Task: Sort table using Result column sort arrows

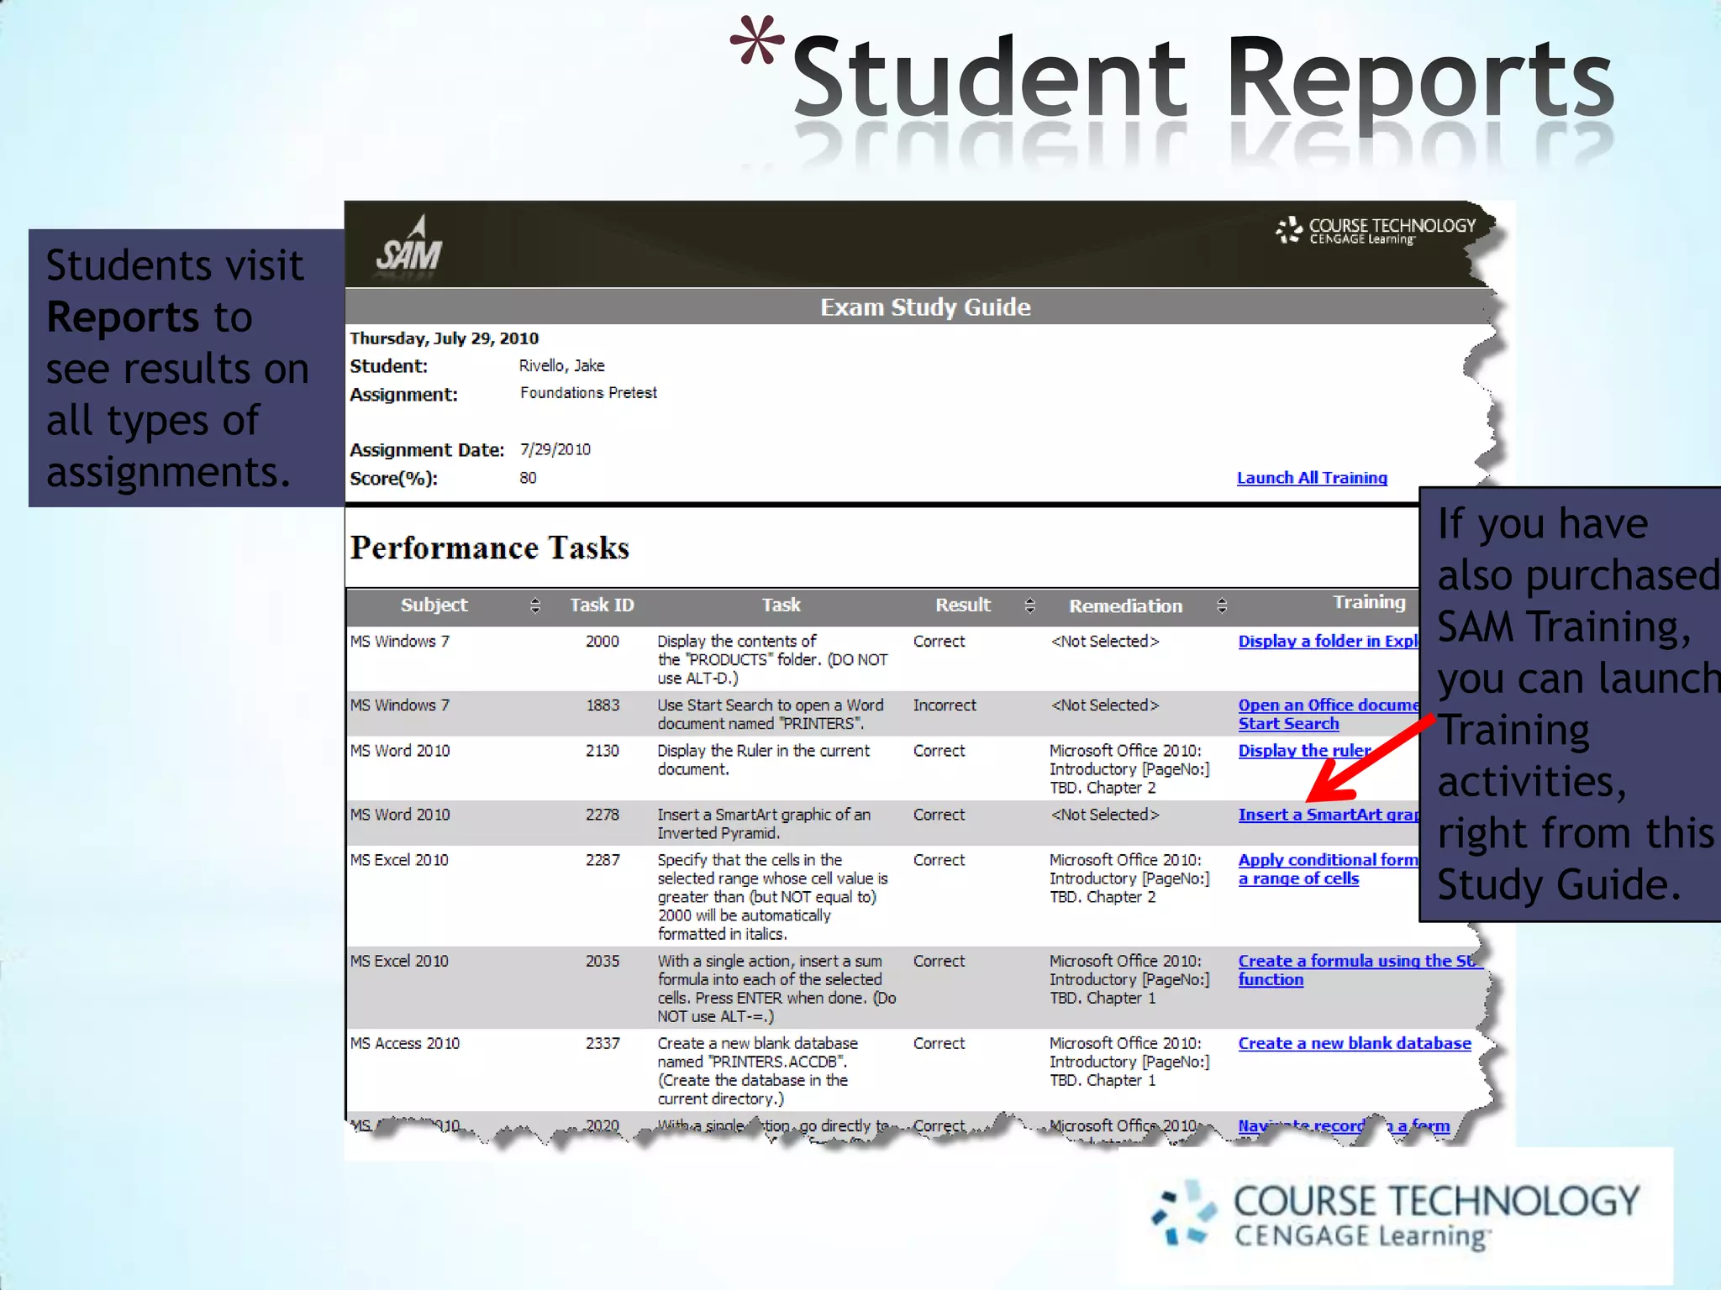Action: 1029,606
